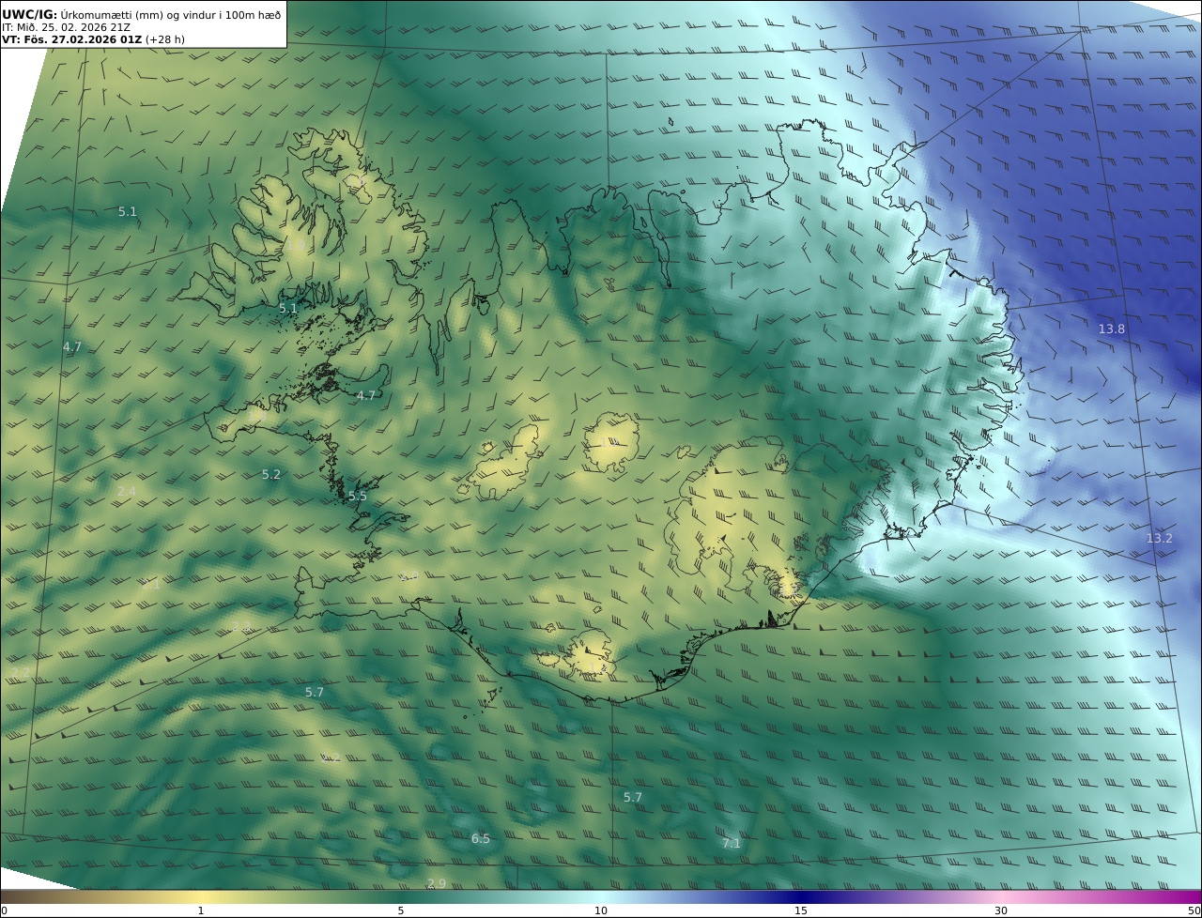
Task: Click the 13.2 value label on the map
Action: pos(1160,538)
